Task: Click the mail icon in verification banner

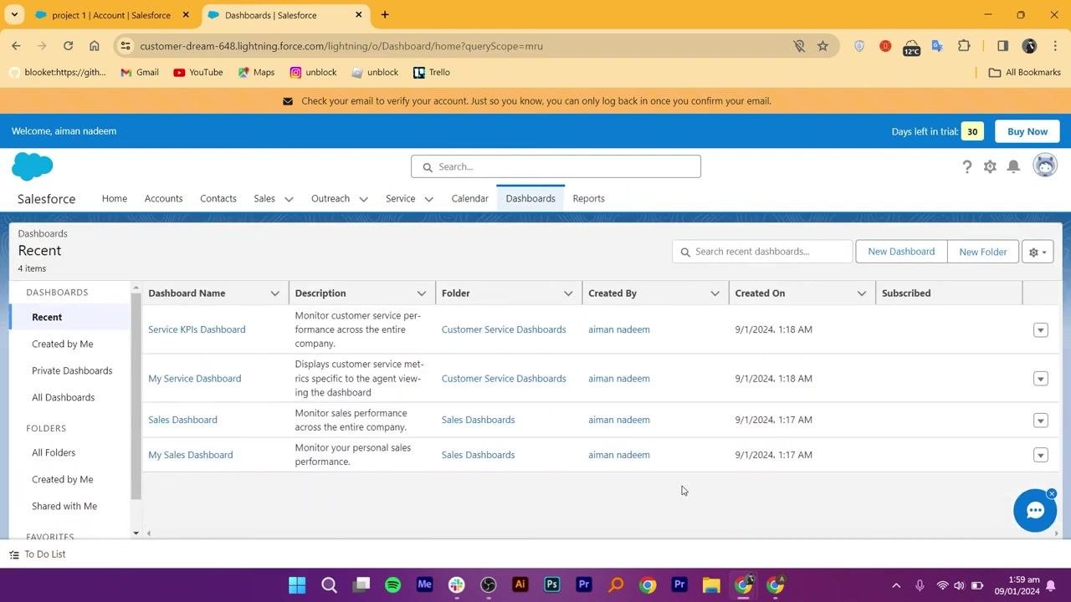Action: (288, 101)
